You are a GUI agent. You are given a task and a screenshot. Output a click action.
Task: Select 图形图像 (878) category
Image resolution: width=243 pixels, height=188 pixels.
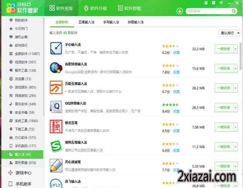pyautogui.click(x=23, y=162)
